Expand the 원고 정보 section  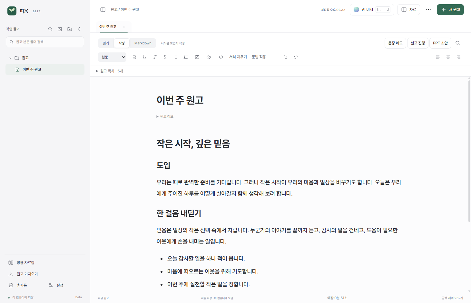click(x=165, y=116)
